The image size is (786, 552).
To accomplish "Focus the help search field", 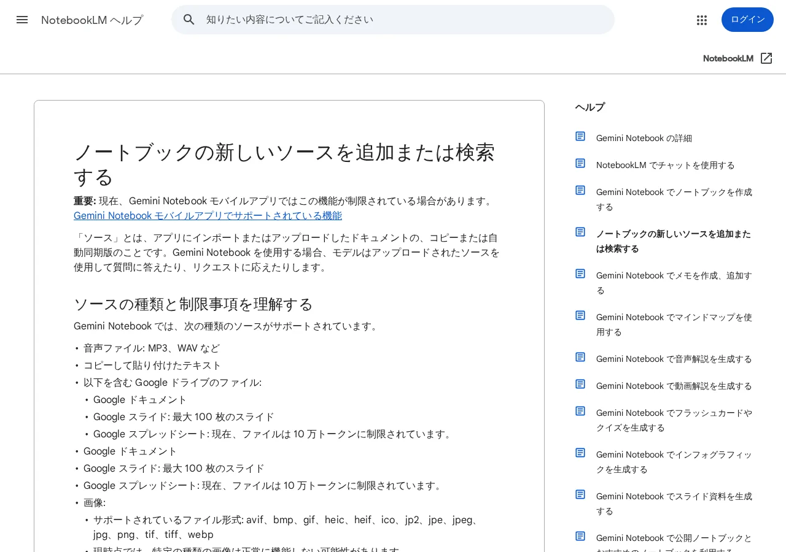I will [x=393, y=20].
